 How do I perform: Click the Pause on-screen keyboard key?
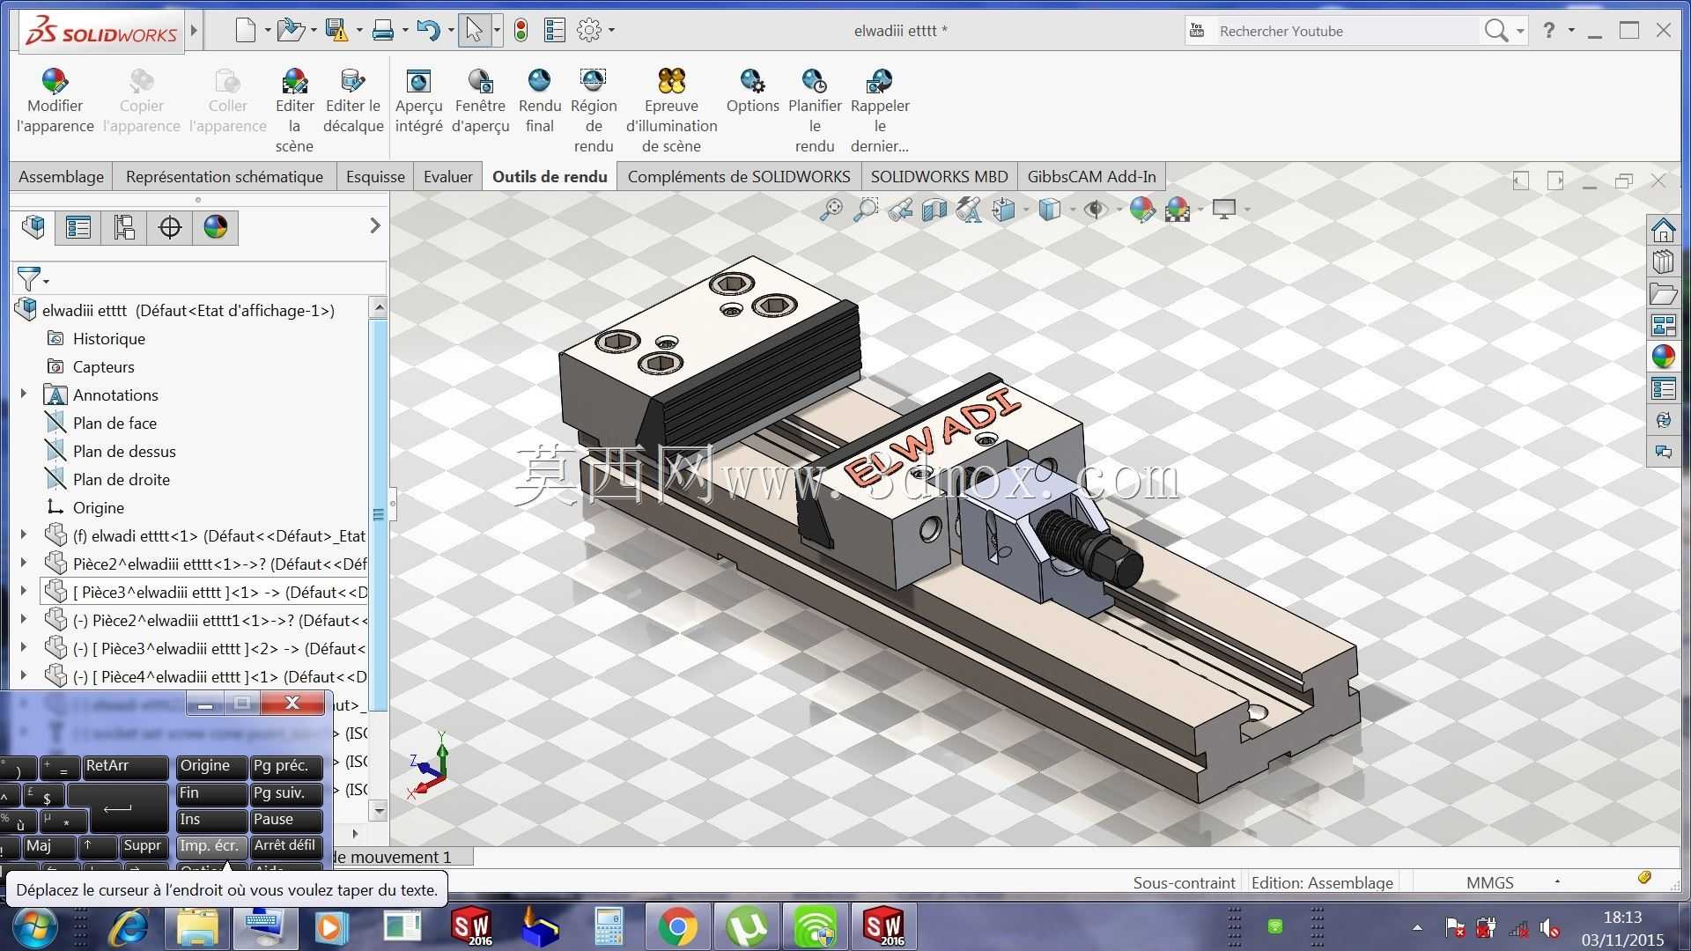pos(286,819)
